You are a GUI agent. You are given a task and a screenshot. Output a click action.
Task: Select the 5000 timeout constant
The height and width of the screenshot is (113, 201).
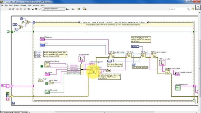[x=110, y=61]
